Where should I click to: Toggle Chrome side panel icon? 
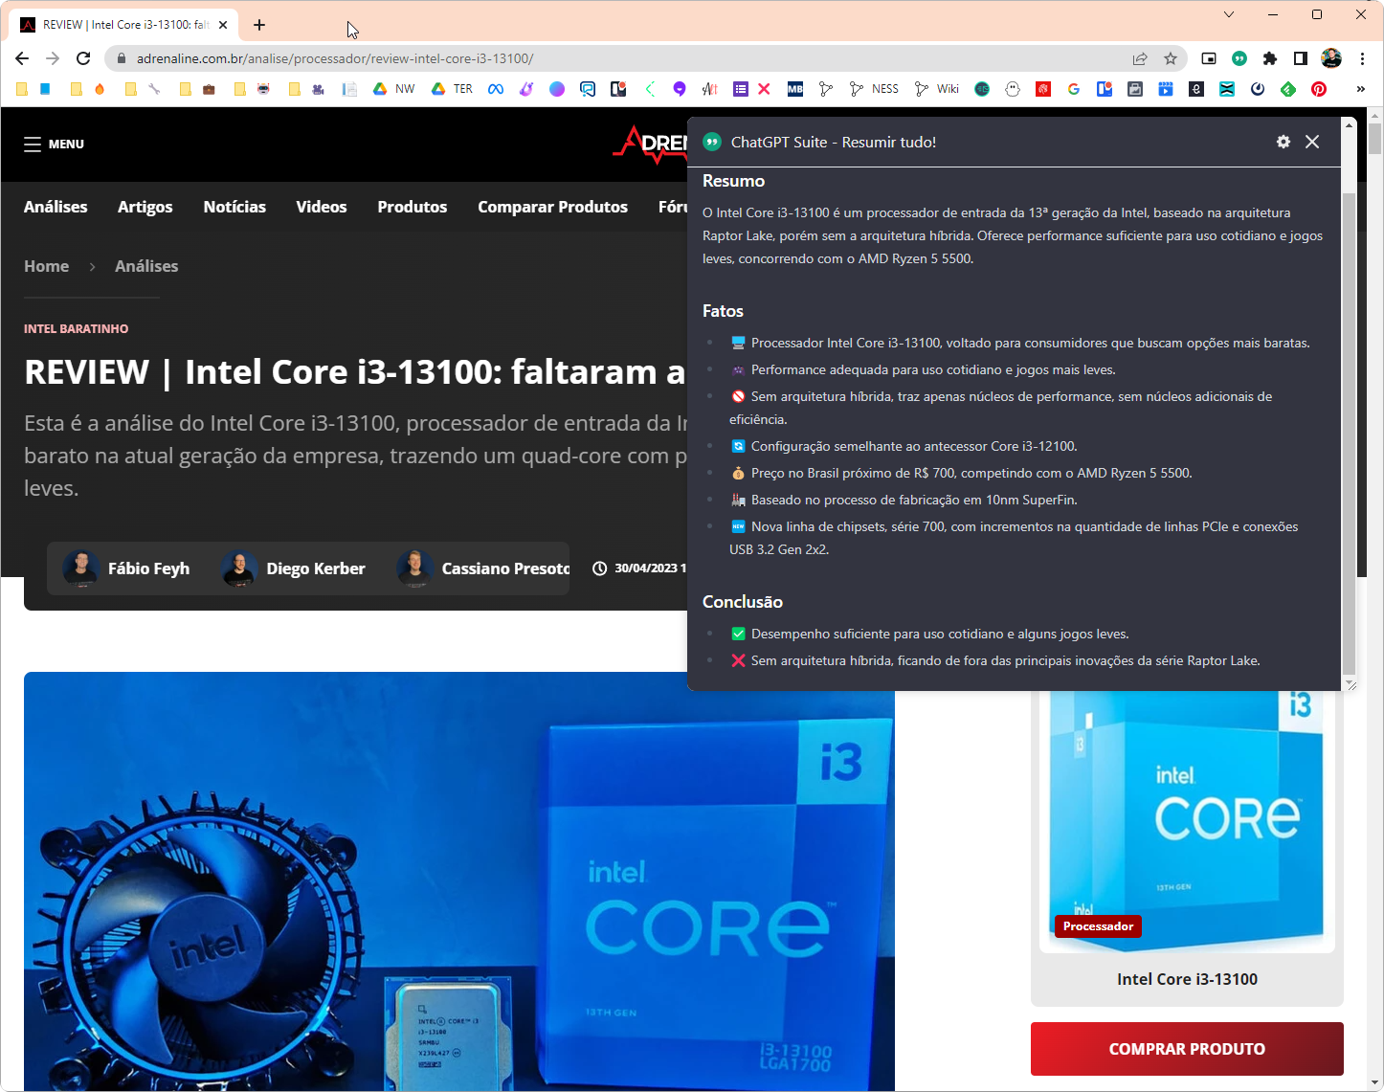point(1300,58)
